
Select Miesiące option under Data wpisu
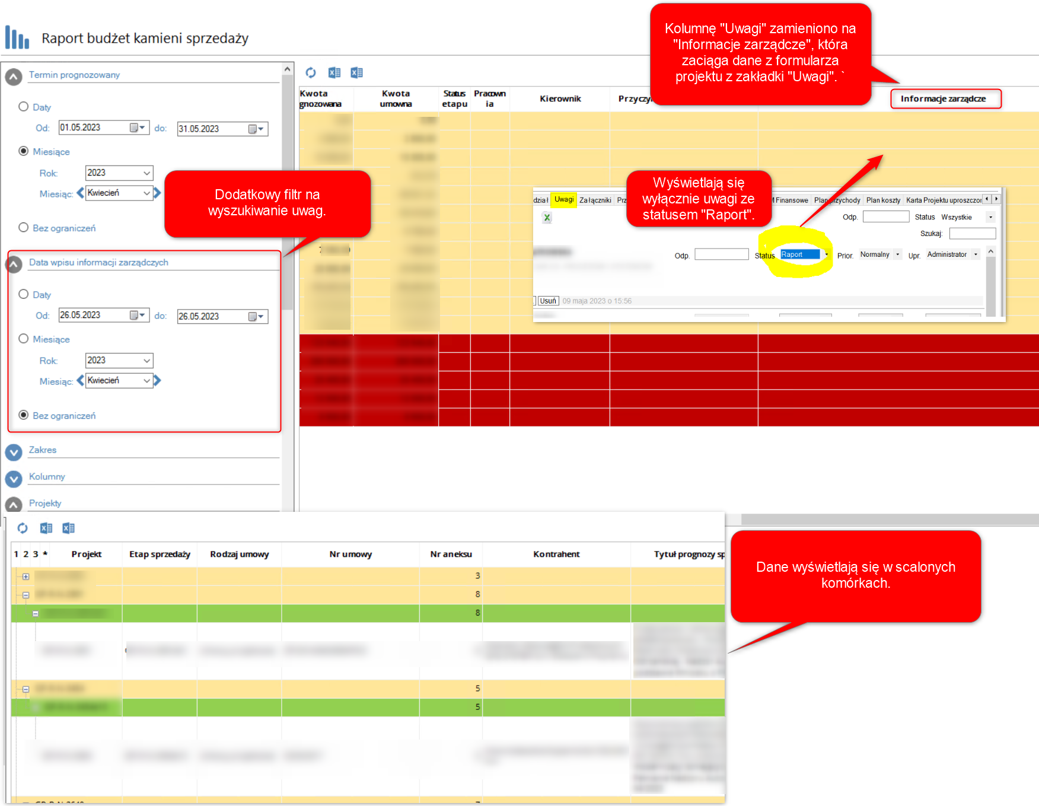click(x=24, y=339)
